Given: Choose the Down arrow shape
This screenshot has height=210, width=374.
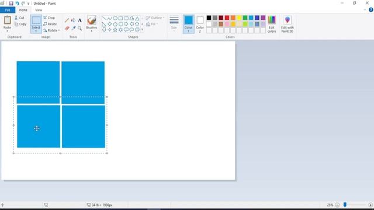Looking at the screenshot, I should pyautogui.click(x=104, y=30).
